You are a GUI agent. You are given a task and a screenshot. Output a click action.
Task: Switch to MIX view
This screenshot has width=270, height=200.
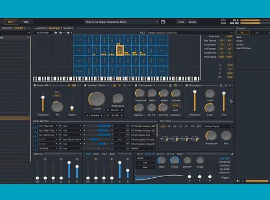tap(26, 22)
